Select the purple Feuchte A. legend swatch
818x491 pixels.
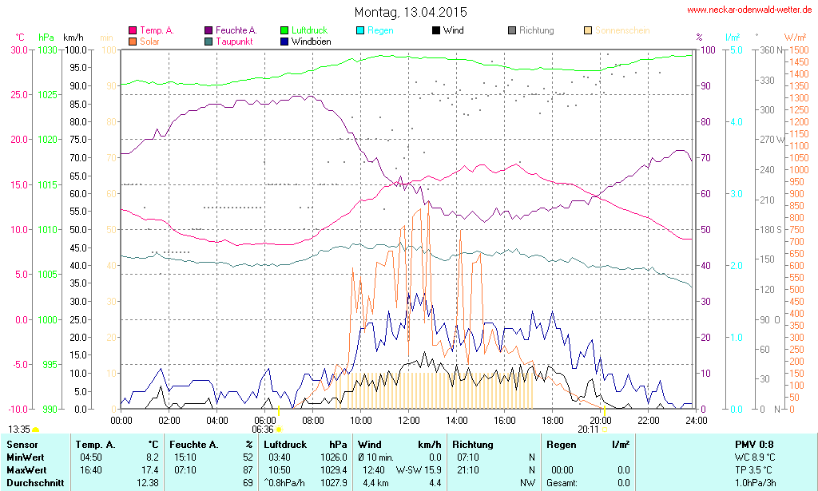pyautogui.click(x=208, y=30)
